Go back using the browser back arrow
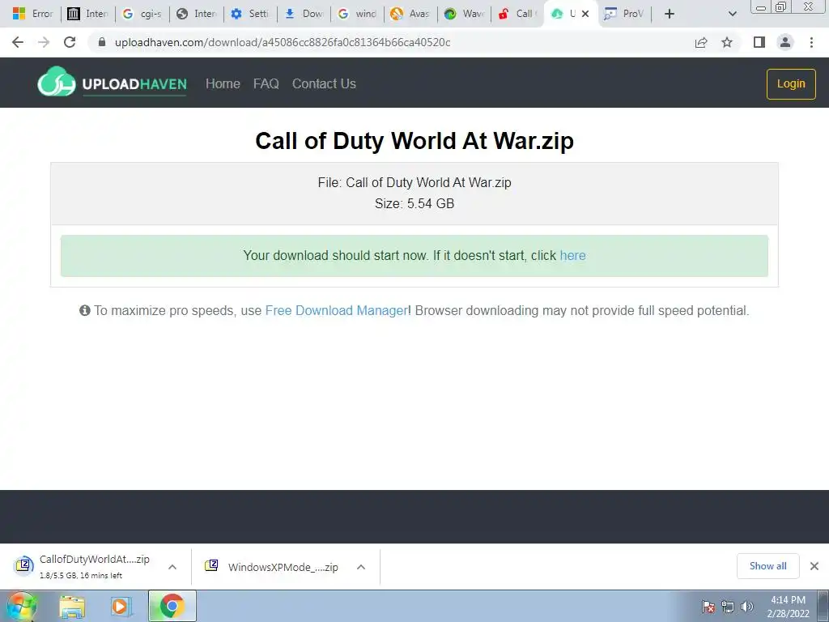The height and width of the screenshot is (622, 829). click(18, 42)
